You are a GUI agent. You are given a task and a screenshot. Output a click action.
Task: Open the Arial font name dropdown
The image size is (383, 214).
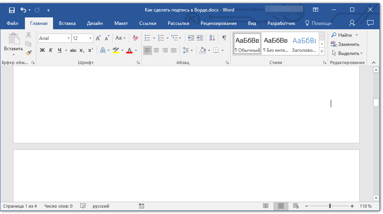coord(68,38)
